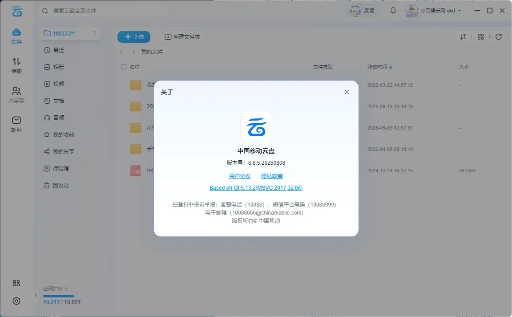Expand the 小刀娱乐网 account dropdown arrow

tap(460, 11)
